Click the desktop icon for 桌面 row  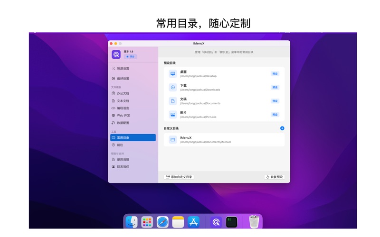click(x=173, y=73)
